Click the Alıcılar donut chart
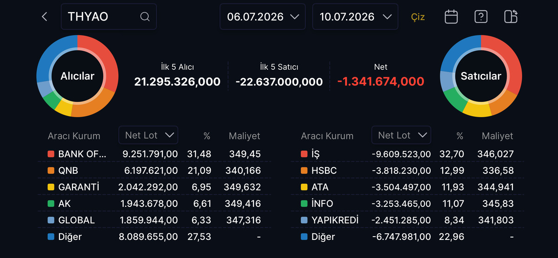 [x=77, y=76]
